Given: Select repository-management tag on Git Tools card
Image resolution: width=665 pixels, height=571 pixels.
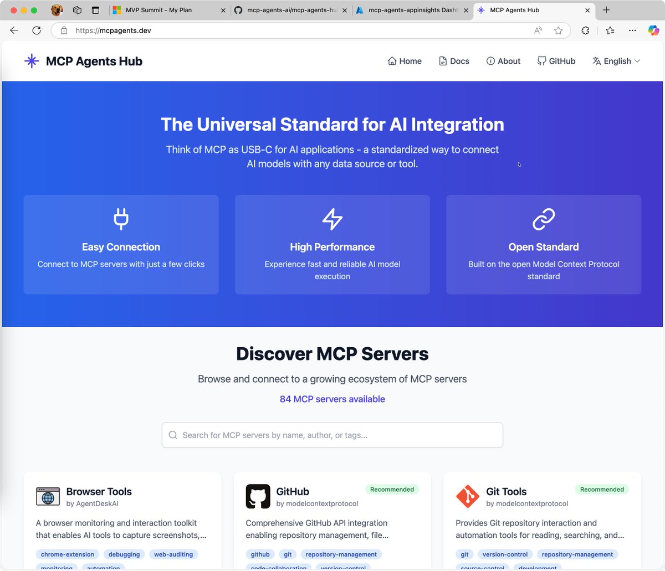Looking at the screenshot, I should coord(577,554).
